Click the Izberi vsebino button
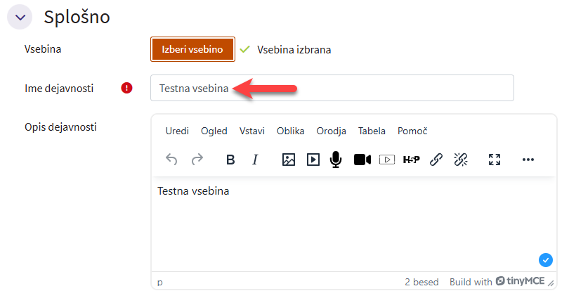The width and height of the screenshot is (569, 298). (x=192, y=49)
